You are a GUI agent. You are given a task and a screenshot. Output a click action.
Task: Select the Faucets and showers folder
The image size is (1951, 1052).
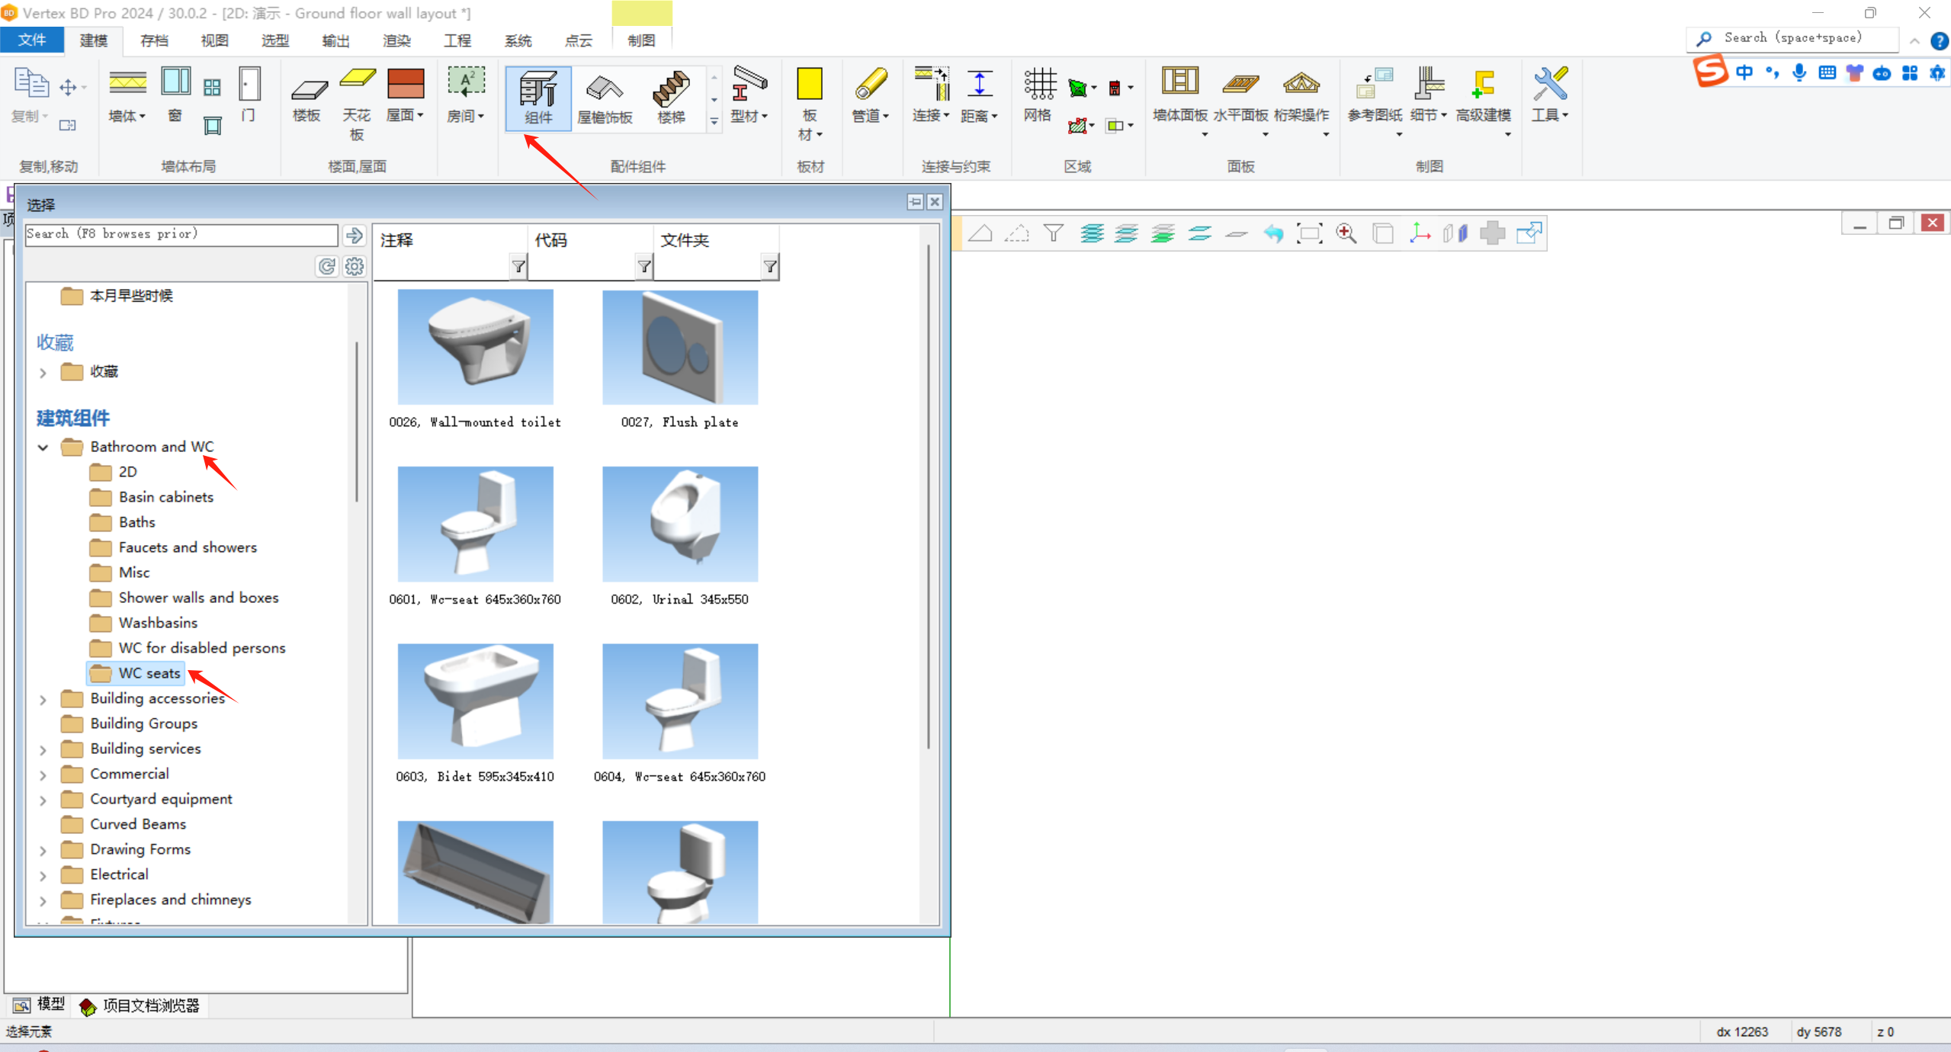click(174, 547)
